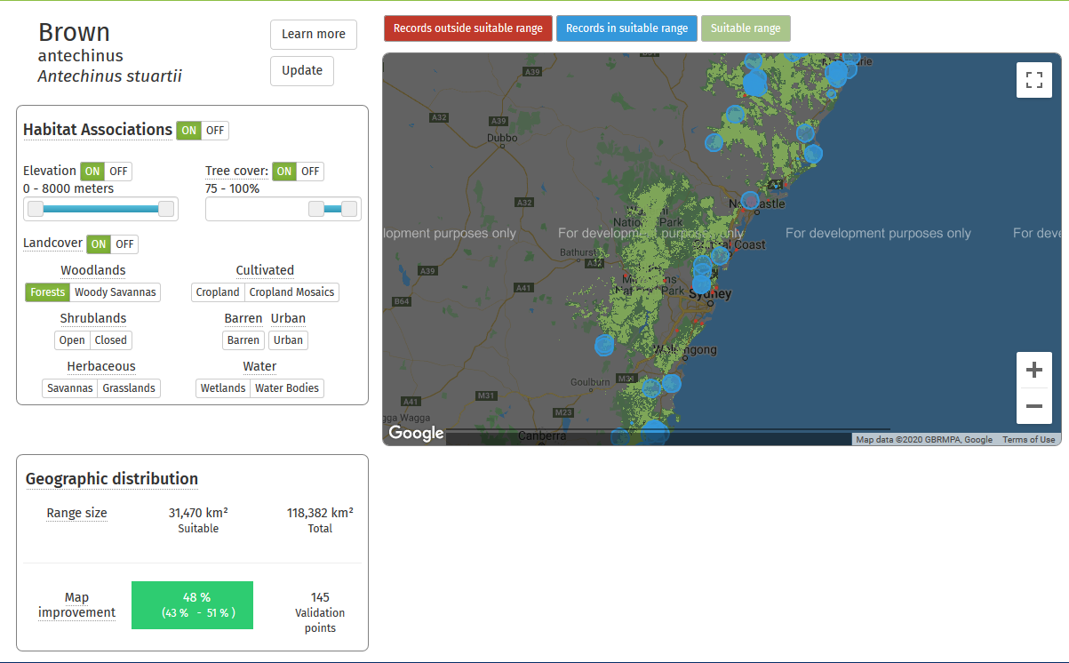Click blue record marker near Newcastle
The width and height of the screenshot is (1069, 663).
pyautogui.click(x=750, y=201)
